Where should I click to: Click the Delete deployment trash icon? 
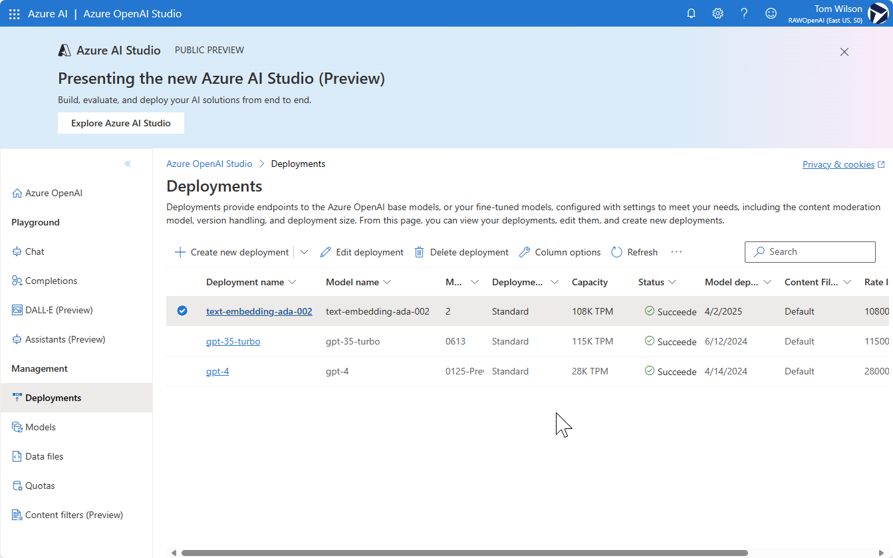pyautogui.click(x=420, y=252)
